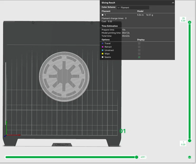Enable the Retract display checkbox
Screen dimensions: 196x164
pyautogui.click(x=139, y=47)
